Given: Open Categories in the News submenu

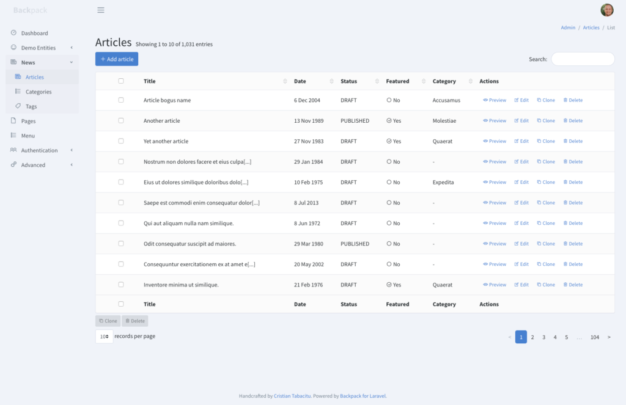Looking at the screenshot, I should (x=39, y=92).
